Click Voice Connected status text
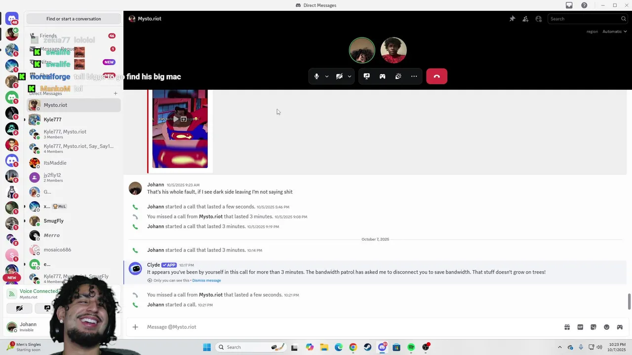Image resolution: width=632 pixels, height=355 pixels. pos(39,291)
